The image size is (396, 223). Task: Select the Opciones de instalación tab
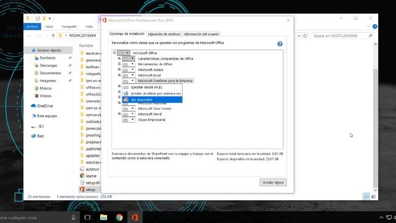pos(127,33)
